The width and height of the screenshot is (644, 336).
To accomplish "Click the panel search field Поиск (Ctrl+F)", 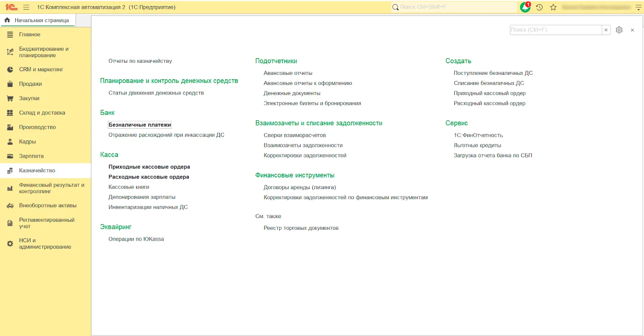I will [x=555, y=30].
